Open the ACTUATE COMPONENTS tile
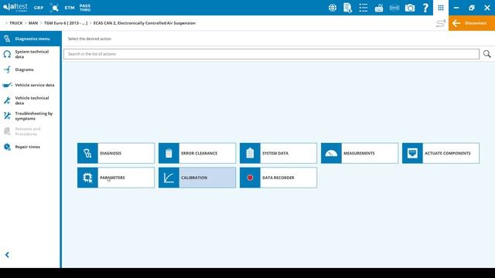 click(441, 153)
